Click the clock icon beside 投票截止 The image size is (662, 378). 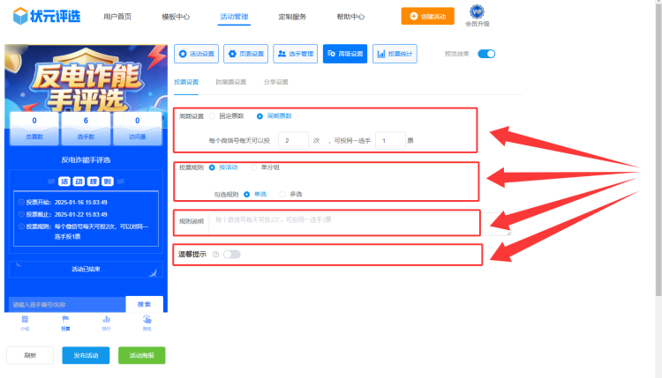(21, 214)
